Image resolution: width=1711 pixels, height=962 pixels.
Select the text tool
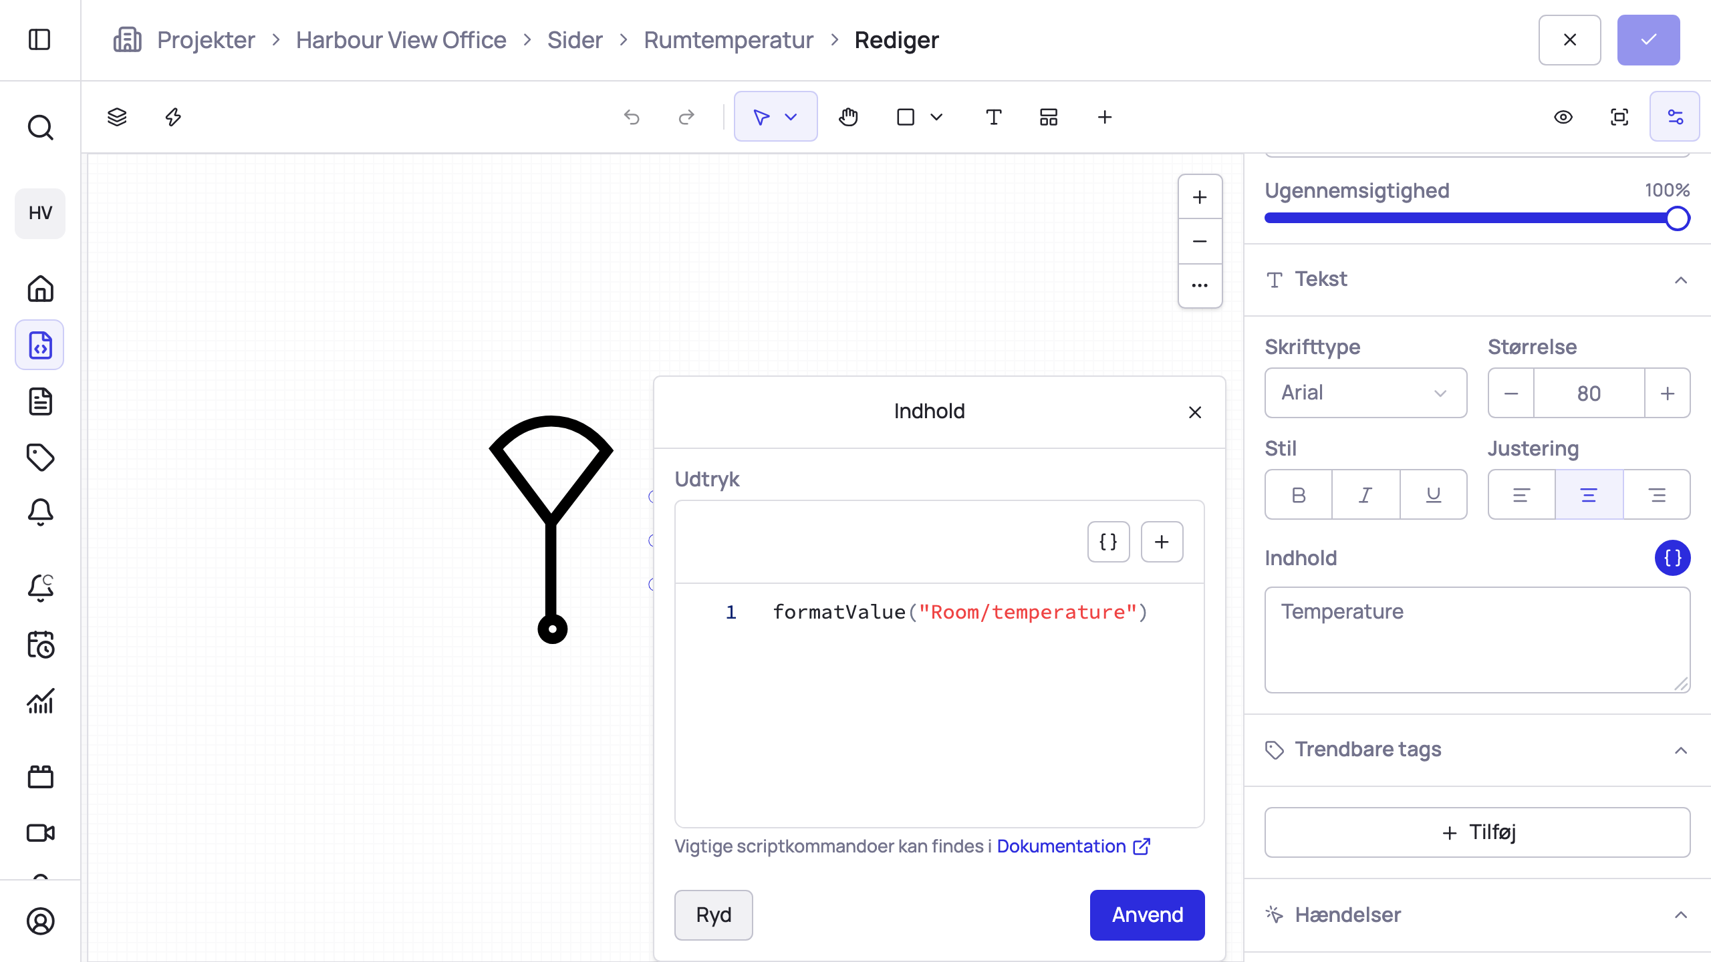[994, 117]
